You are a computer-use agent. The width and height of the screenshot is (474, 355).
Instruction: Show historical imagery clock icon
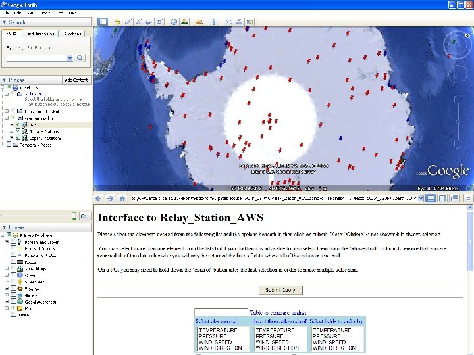pyautogui.click(x=174, y=22)
